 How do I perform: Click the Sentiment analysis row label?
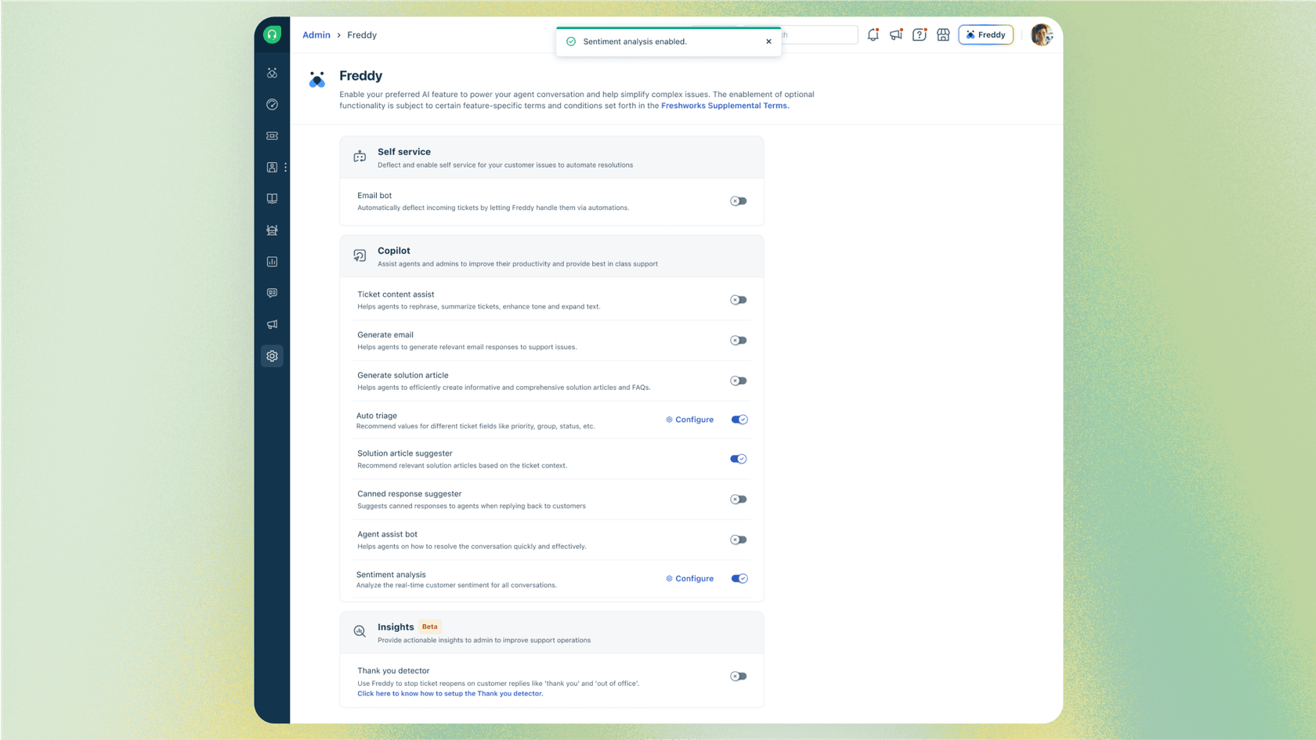click(391, 575)
